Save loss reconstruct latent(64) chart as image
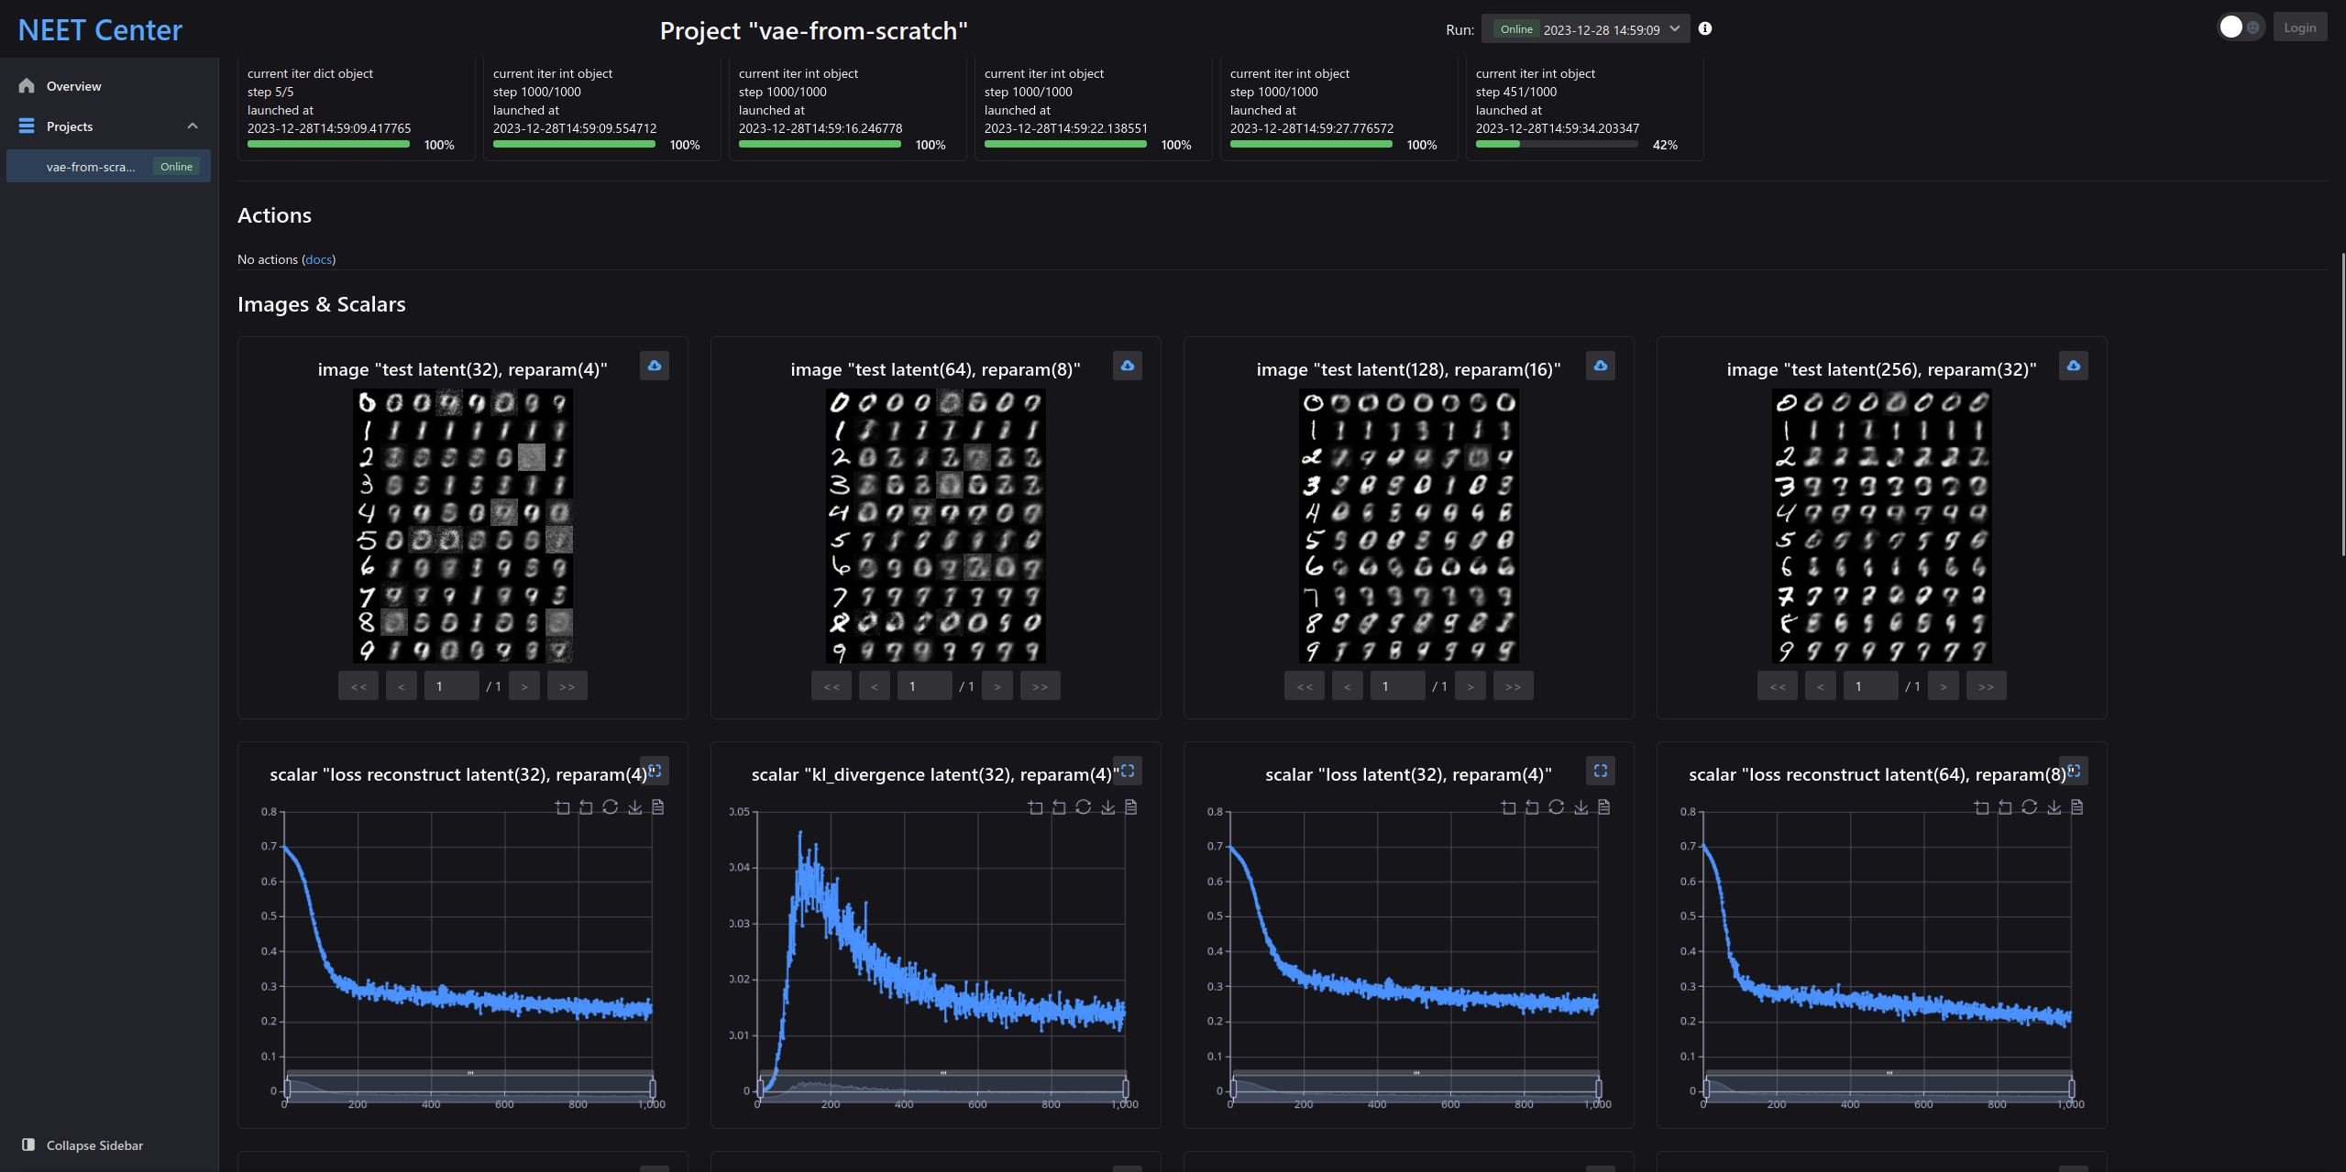Viewport: 2346px width, 1172px height. pyautogui.click(x=2054, y=807)
